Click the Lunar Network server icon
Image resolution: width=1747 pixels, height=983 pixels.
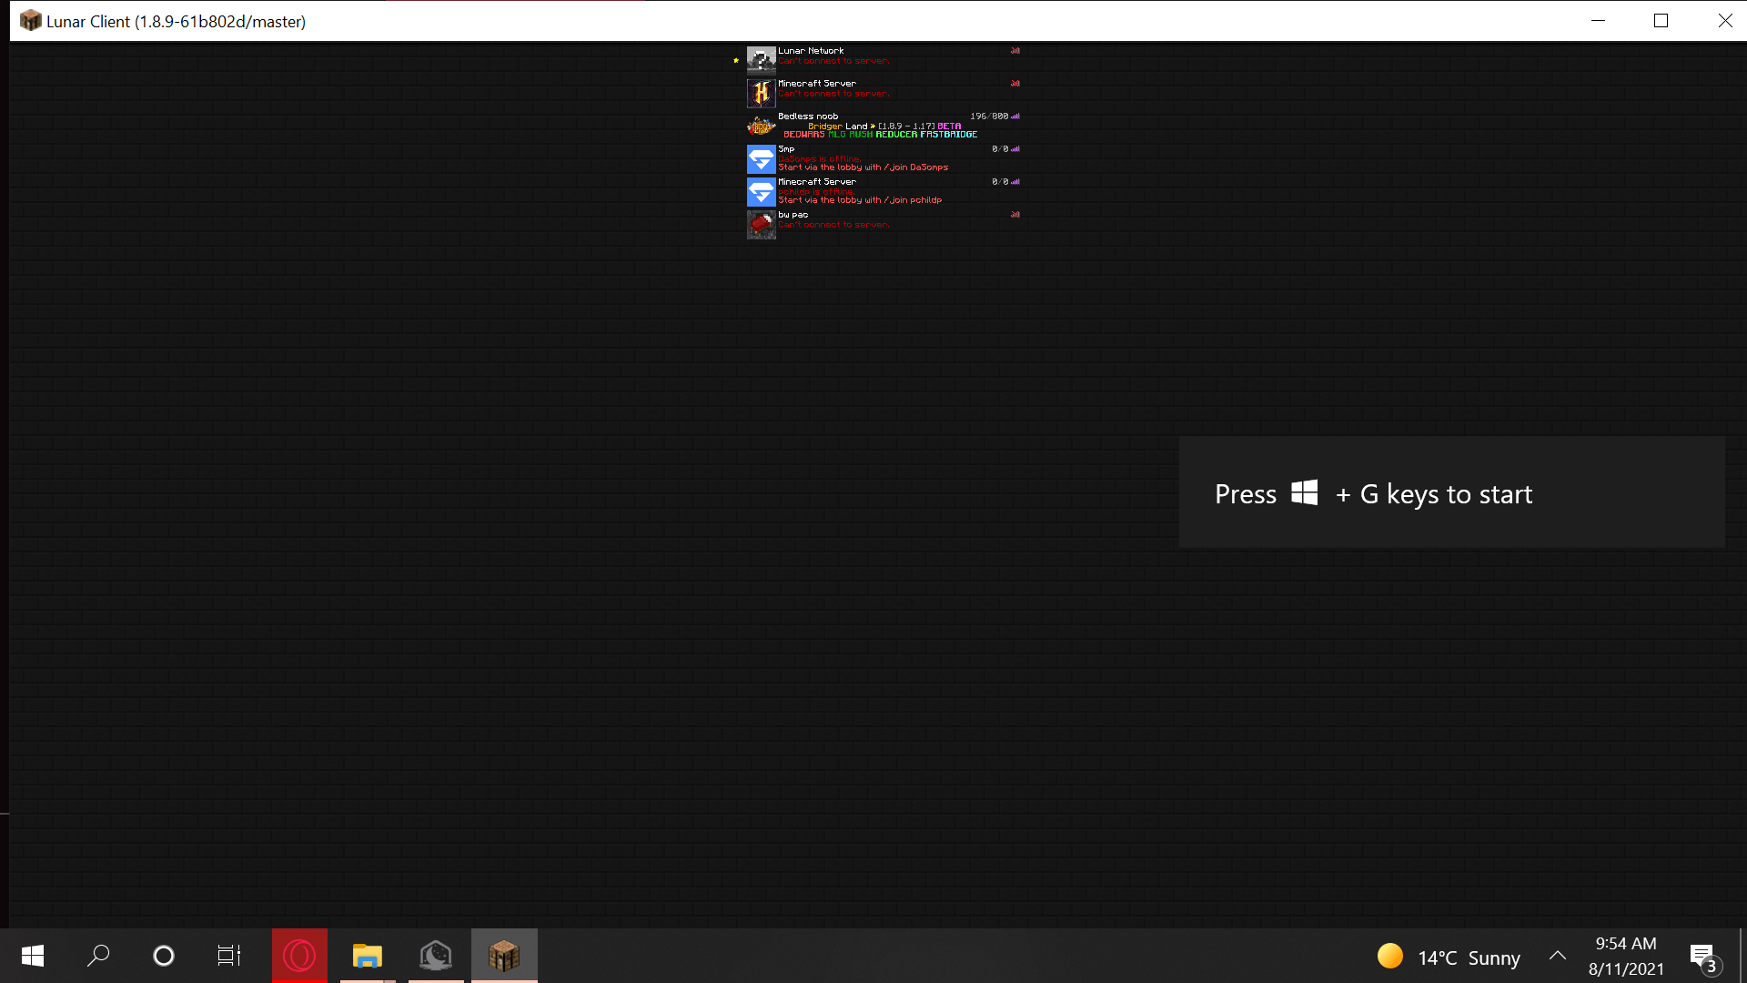[x=761, y=60]
